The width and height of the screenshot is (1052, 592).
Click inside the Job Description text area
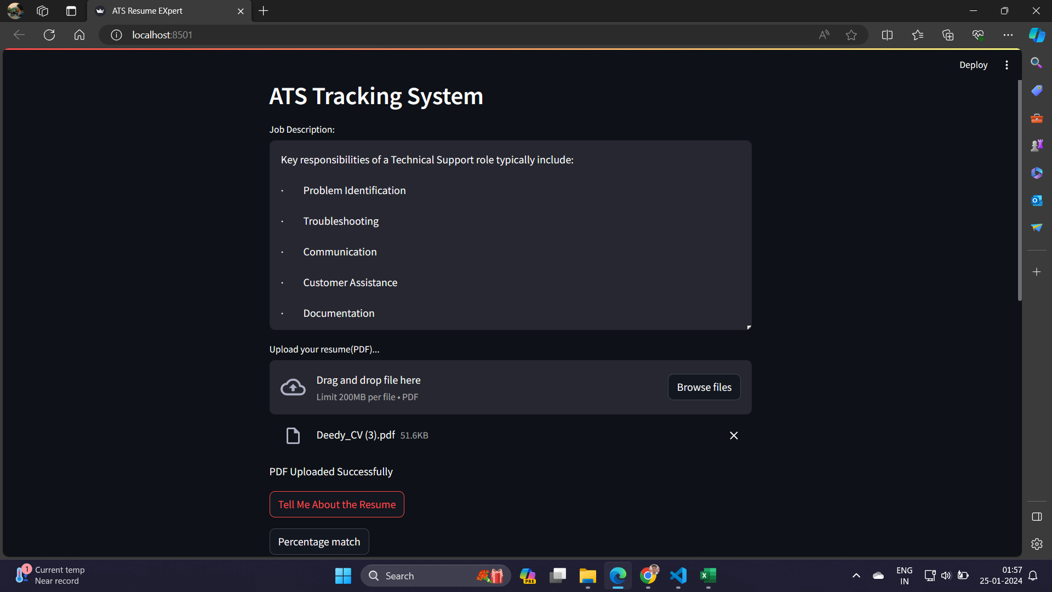point(510,236)
